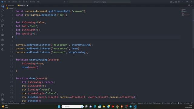Click the errors and warnings status item
This screenshot has height=109, width=194.
[4, 103]
